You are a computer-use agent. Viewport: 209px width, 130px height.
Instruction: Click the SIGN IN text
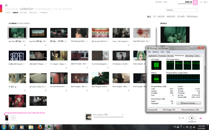[188, 2]
